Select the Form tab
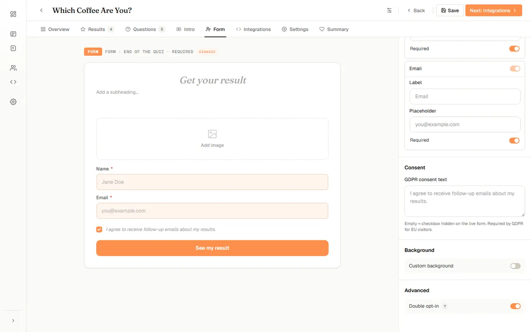The height and width of the screenshot is (332, 531). pyautogui.click(x=215, y=29)
